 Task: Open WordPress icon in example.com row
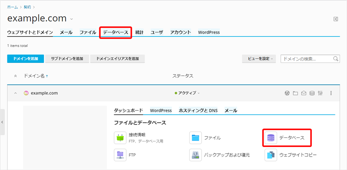click(287, 93)
